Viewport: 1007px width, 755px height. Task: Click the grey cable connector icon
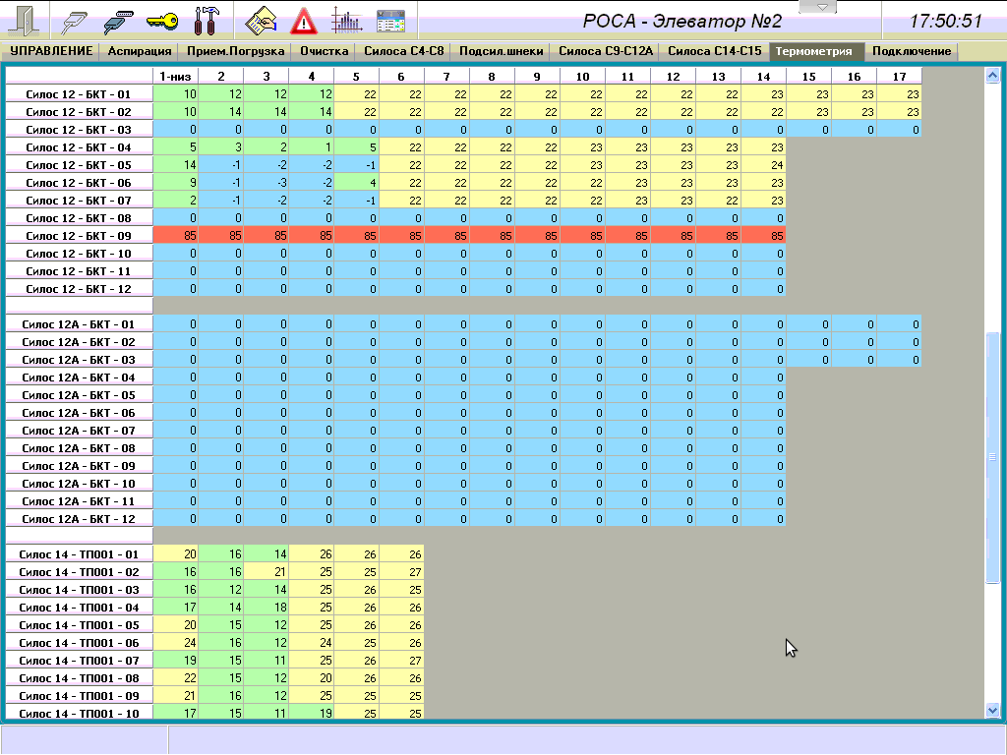(x=76, y=20)
